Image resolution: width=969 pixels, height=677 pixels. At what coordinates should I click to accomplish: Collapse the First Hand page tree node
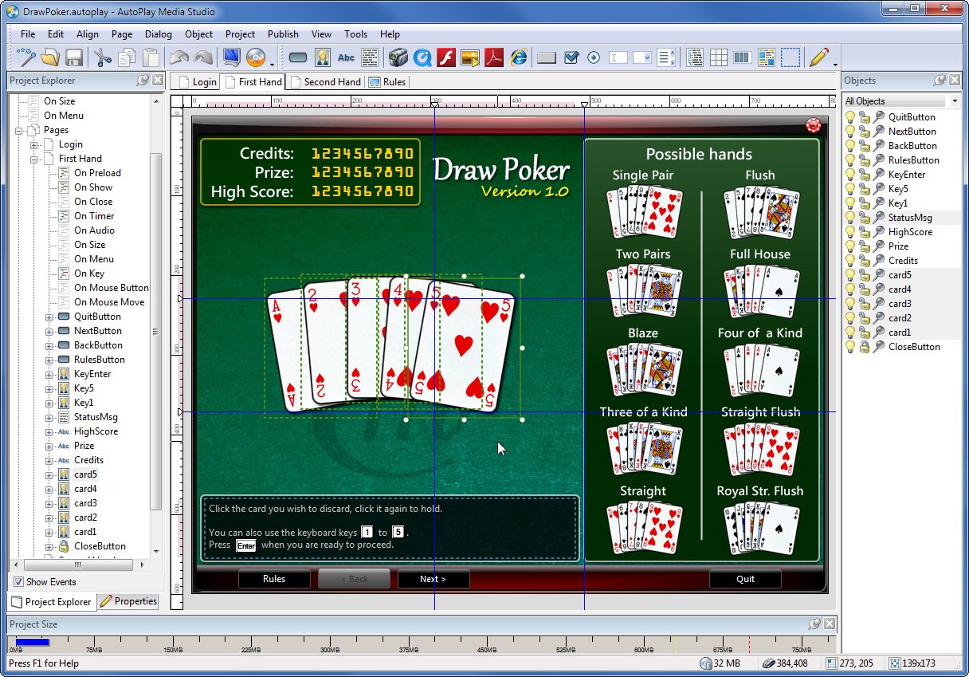pos(35,159)
